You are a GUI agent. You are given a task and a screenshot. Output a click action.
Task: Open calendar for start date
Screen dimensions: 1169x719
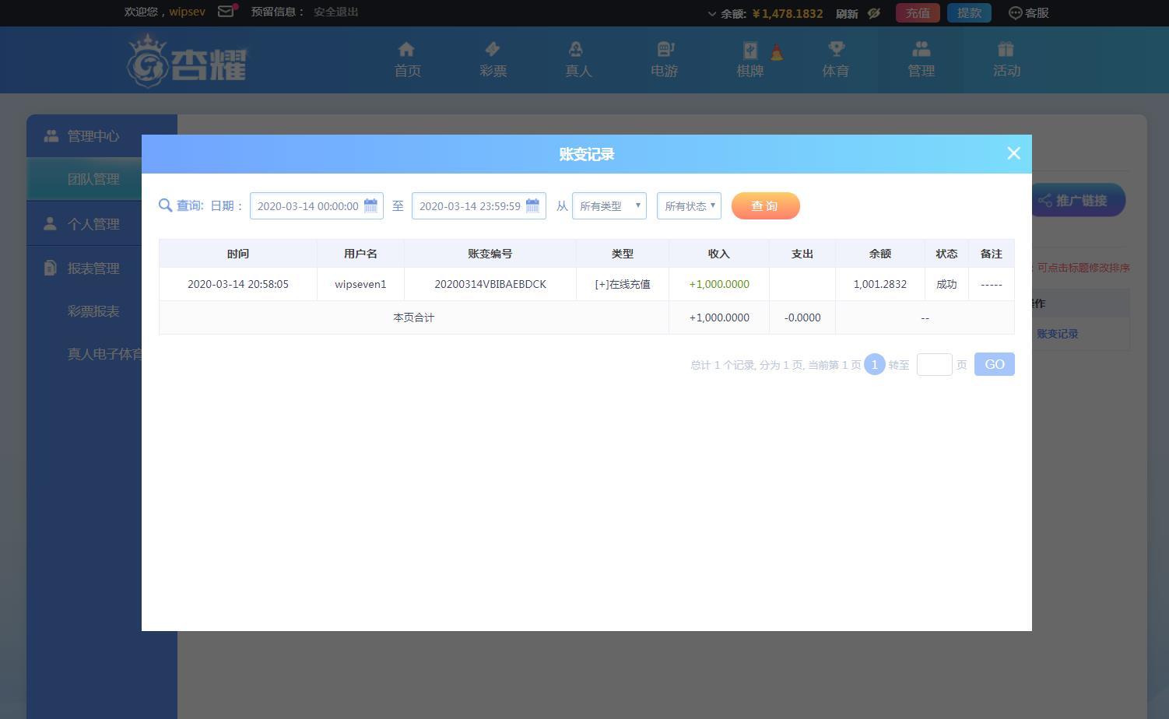[370, 206]
